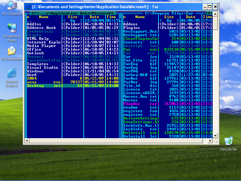Click the Far exe size value 756736
The image size is (241, 181).
pos(171,53)
